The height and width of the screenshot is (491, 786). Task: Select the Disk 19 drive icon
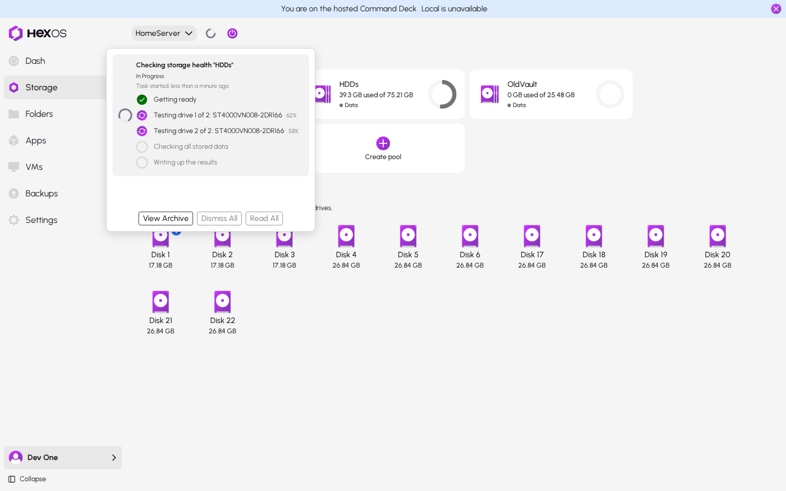pos(656,236)
